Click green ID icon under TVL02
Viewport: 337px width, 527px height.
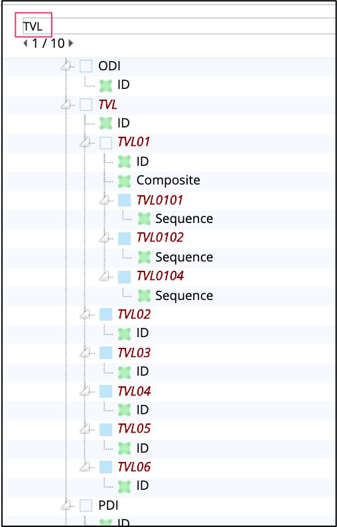click(x=124, y=334)
